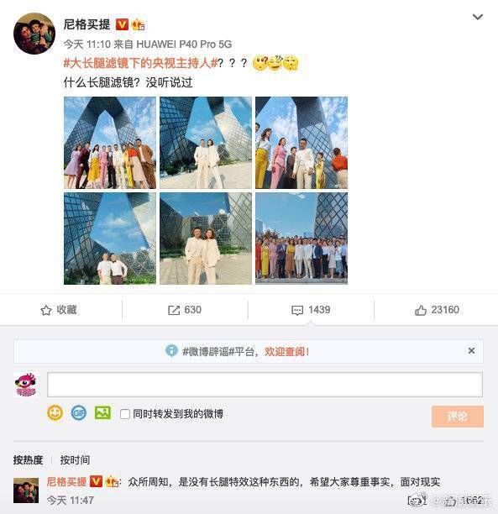This screenshot has width=498, height=514.
Task: Click the repost icon showing 630
Action: point(174,310)
